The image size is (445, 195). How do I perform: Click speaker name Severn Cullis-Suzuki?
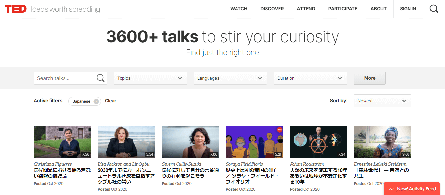[x=181, y=164]
